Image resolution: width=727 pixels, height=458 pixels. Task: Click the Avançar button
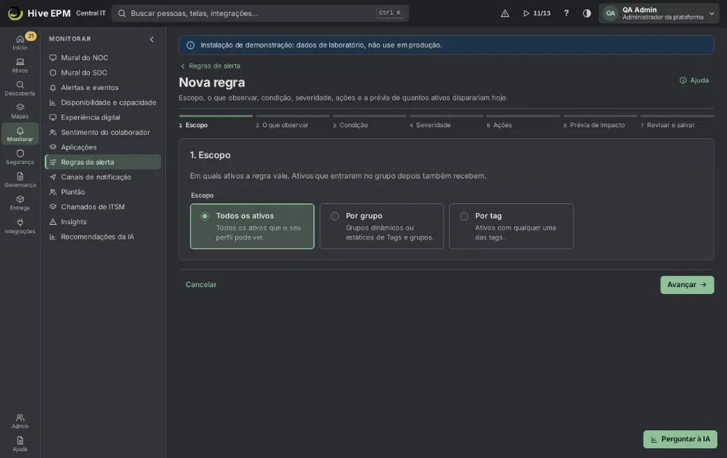click(687, 284)
